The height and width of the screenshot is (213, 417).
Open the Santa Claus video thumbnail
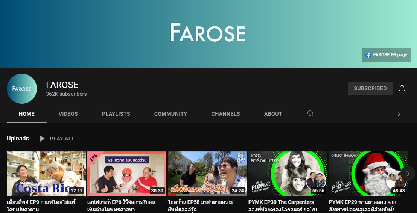coord(368,174)
